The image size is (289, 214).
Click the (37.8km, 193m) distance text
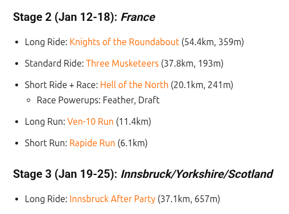[x=192, y=63]
